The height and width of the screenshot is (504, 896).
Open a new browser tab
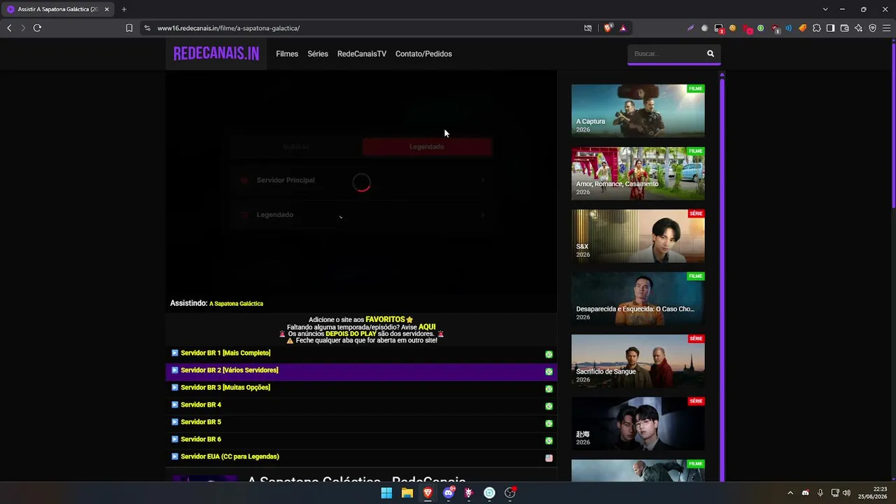tap(124, 9)
